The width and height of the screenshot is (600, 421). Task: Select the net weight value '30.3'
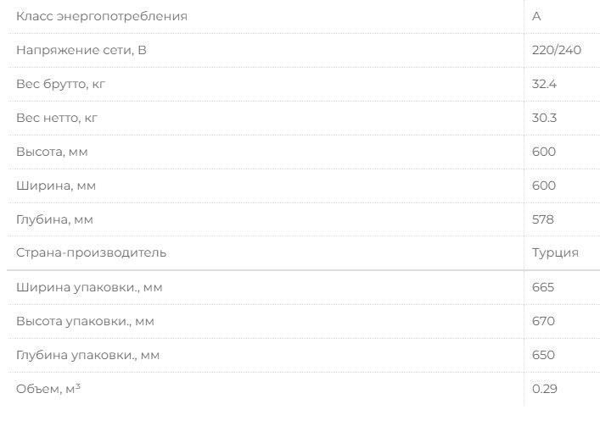[544, 118]
